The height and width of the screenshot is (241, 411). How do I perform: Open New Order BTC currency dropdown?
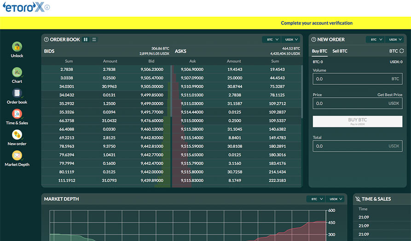[x=376, y=39]
